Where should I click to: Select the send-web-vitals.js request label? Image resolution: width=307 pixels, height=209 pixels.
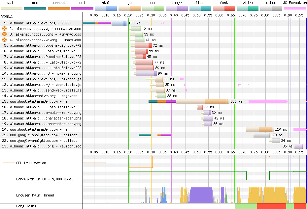point(42,91)
